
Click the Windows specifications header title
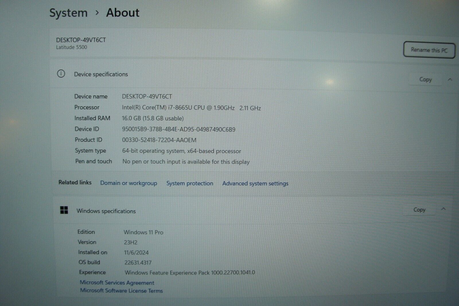click(106, 211)
